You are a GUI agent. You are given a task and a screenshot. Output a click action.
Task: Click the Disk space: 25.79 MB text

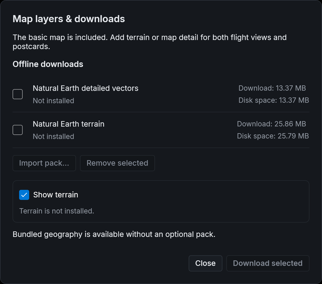(273, 136)
